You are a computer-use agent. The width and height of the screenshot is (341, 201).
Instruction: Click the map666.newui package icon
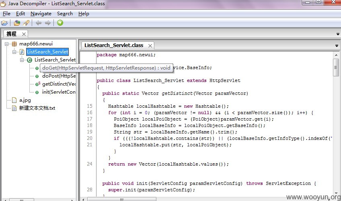(14, 44)
